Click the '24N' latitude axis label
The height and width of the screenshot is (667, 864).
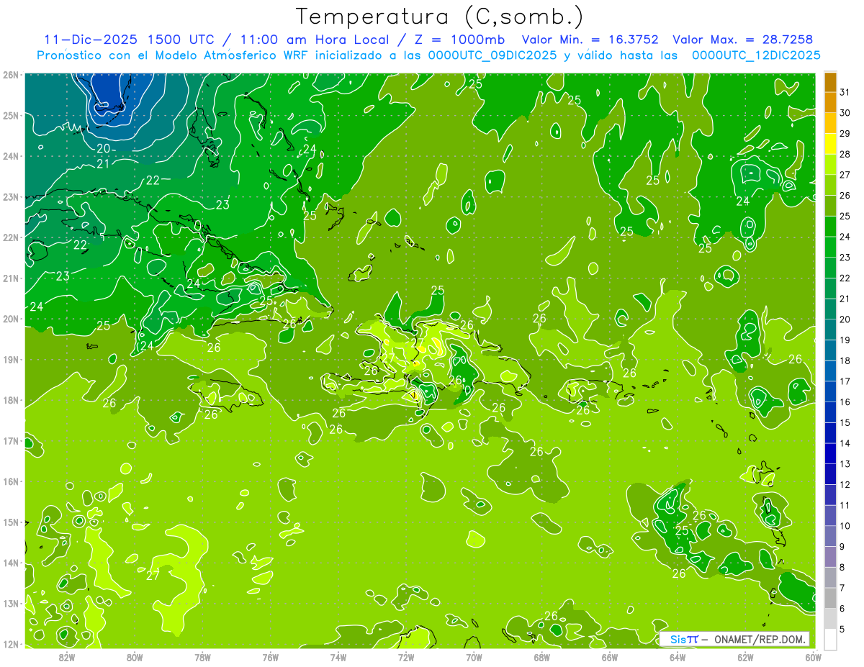point(11,156)
